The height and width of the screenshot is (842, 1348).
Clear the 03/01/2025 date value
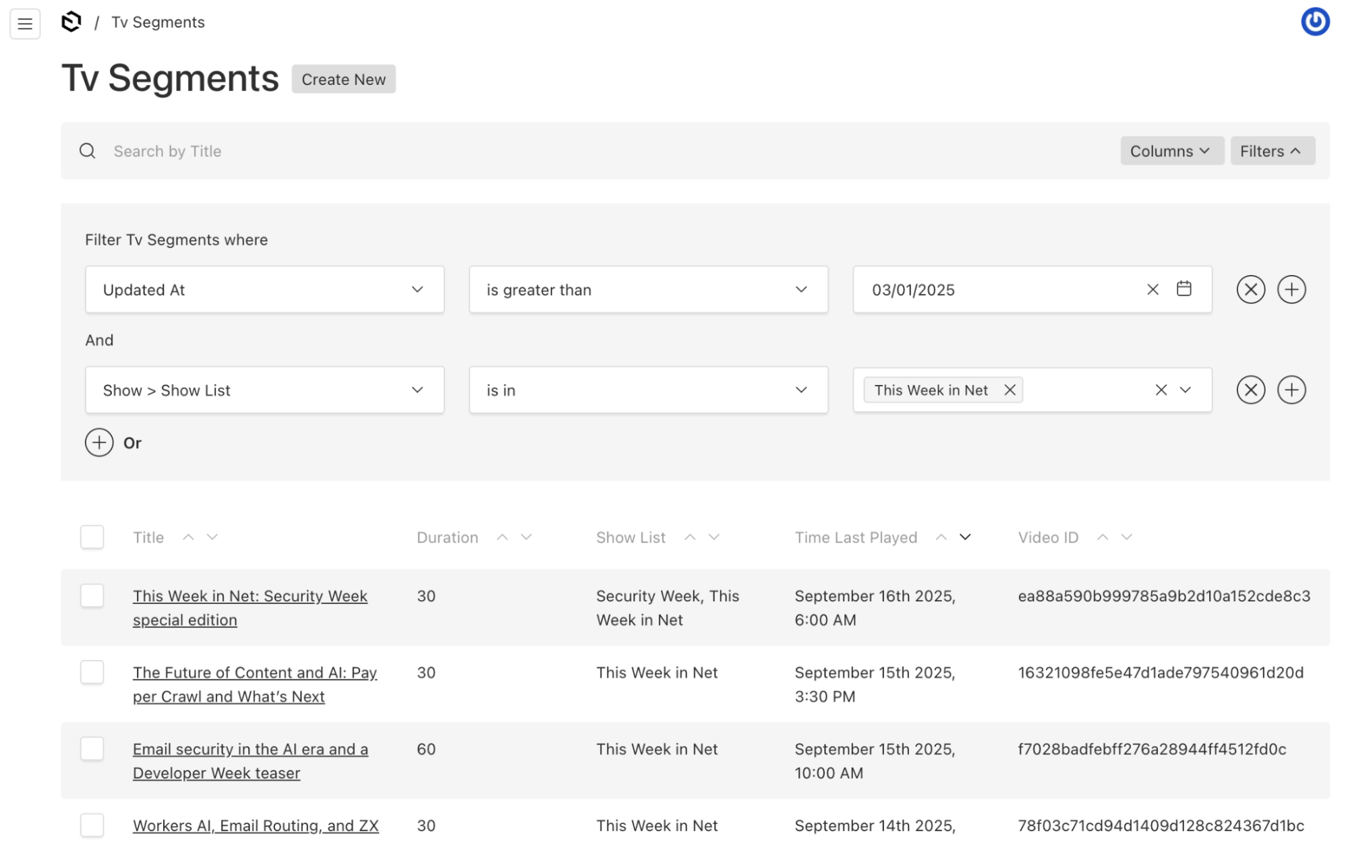coord(1152,289)
